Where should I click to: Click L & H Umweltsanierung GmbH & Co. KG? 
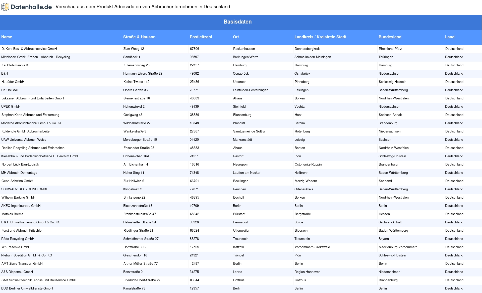pyautogui.click(x=31, y=222)
